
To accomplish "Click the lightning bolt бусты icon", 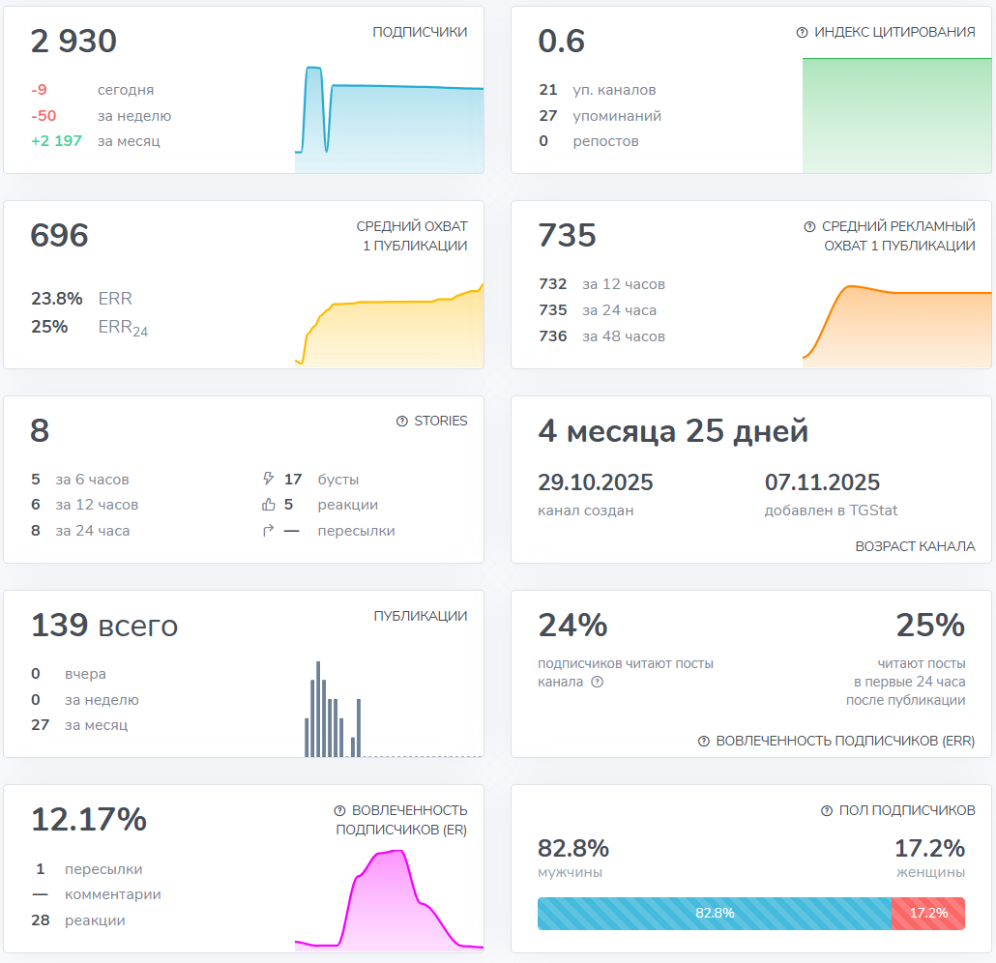I will click(268, 479).
